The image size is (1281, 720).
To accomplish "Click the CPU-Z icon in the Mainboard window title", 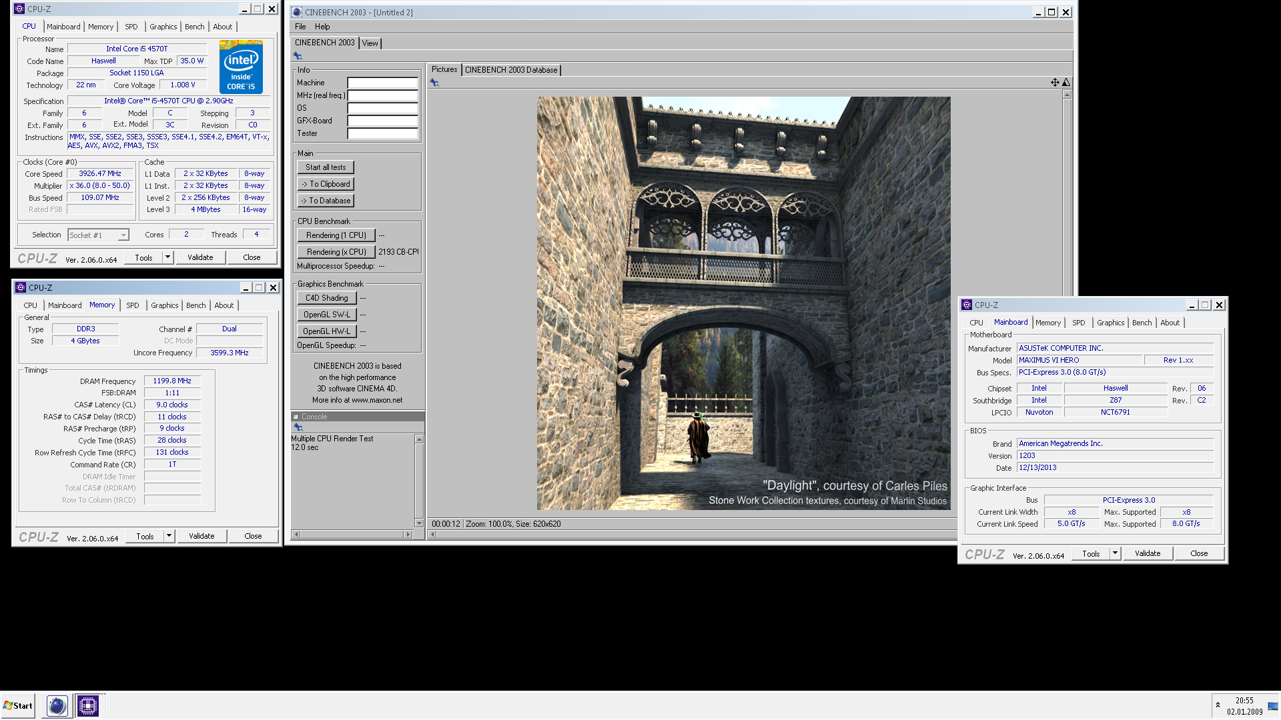I will pyautogui.click(x=967, y=305).
